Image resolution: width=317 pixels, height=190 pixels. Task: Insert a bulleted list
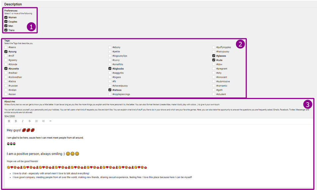click(43, 121)
